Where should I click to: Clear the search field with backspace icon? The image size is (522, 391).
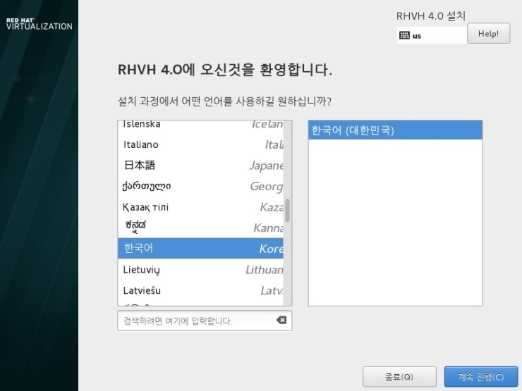(281, 320)
